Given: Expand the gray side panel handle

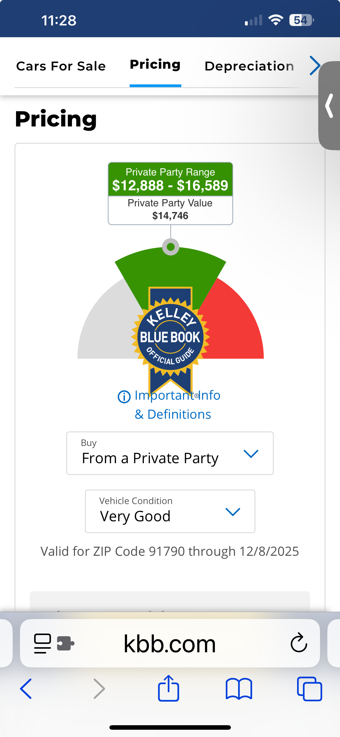Looking at the screenshot, I should click(x=329, y=106).
